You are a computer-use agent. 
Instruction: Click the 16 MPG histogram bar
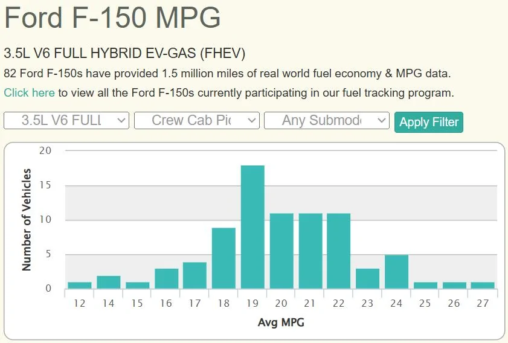coord(166,278)
